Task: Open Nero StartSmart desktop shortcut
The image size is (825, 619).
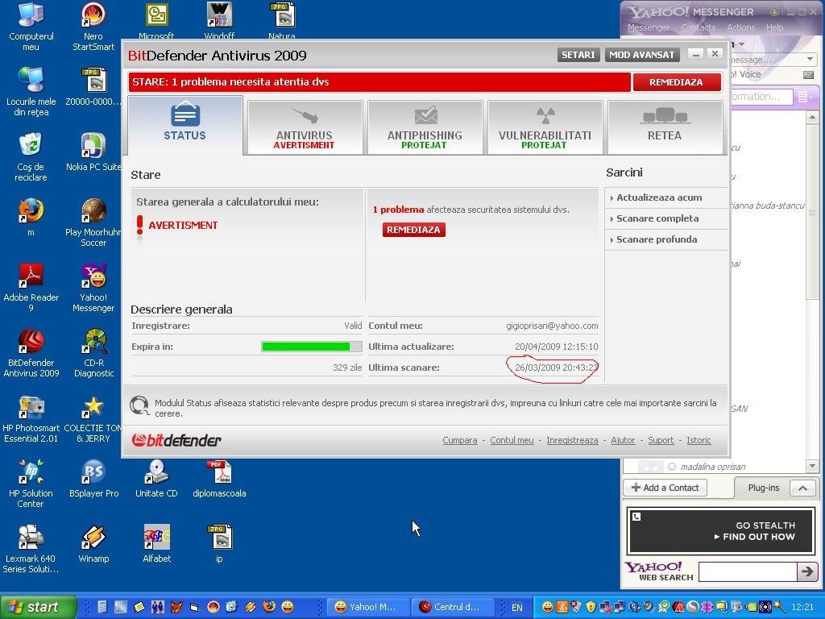Action: [x=93, y=27]
